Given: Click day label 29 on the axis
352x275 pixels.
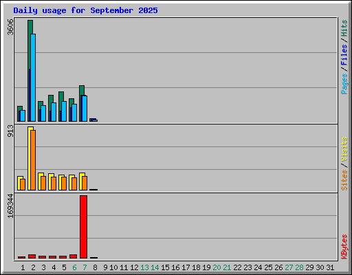Looking at the screenshot, I should [x=309, y=267].
